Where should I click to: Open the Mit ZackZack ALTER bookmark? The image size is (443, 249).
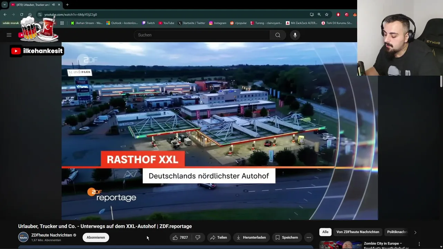coord(301,23)
